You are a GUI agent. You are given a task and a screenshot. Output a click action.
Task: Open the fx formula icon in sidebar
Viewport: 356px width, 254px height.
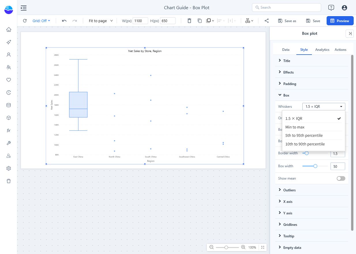[9, 130]
